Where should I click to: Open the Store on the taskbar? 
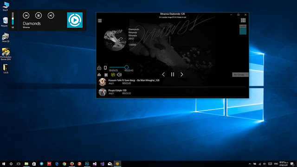pyautogui.click(x=34, y=164)
